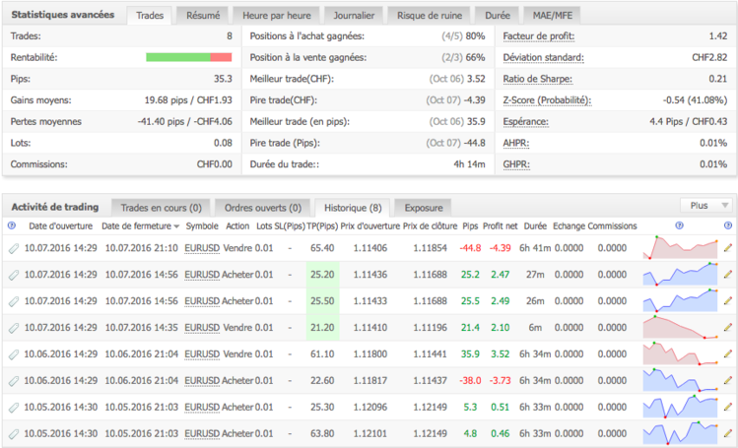Sort by Date de fermeture column
Viewport: 738px width, 448px height.
click(139, 225)
